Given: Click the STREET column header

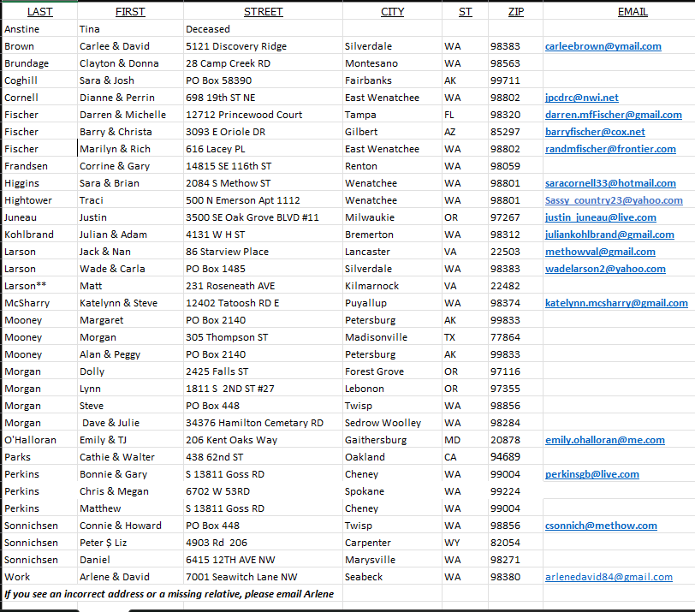Looking at the screenshot, I should pyautogui.click(x=264, y=11).
